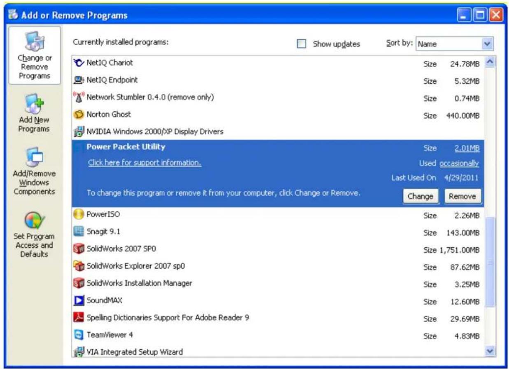This screenshot has width=509, height=369.
Task: Click the SolidWorks Explorer 2007 icon
Action: (78, 266)
